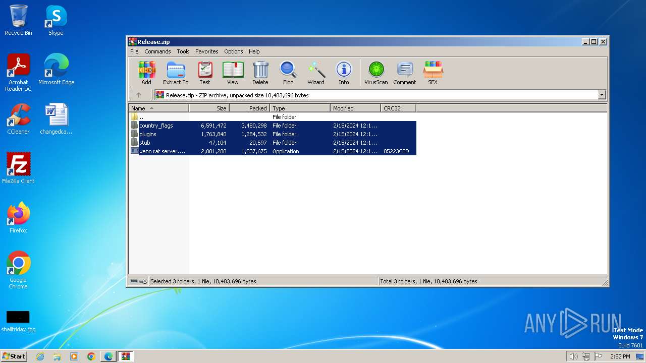The height and width of the screenshot is (363, 646).
Task: Select the parent '..' folder row
Action: tap(273, 117)
